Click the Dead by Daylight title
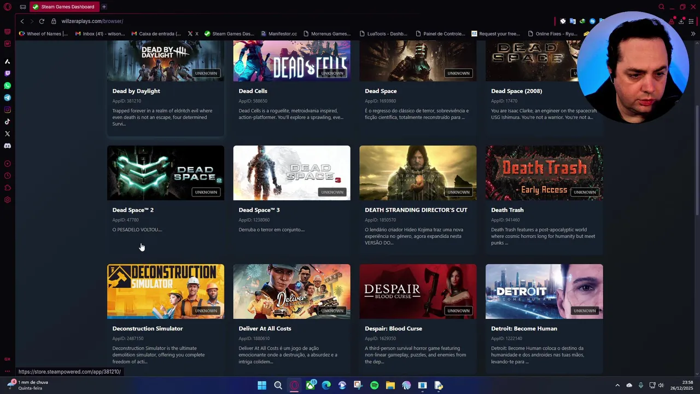Screen dimensions: 700x394 [x=136, y=91]
